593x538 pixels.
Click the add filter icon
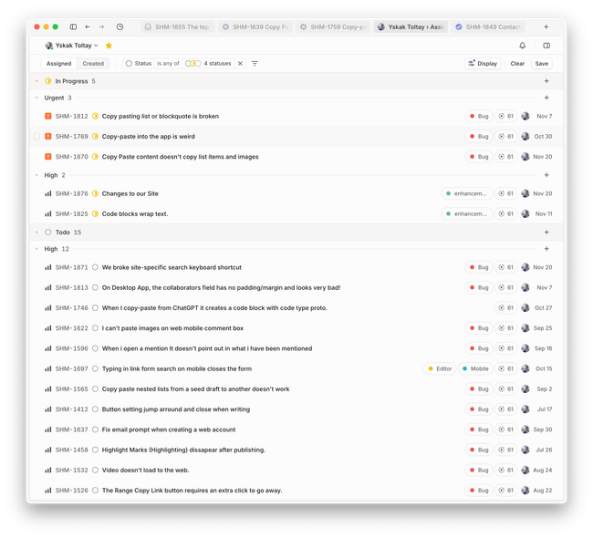(255, 64)
